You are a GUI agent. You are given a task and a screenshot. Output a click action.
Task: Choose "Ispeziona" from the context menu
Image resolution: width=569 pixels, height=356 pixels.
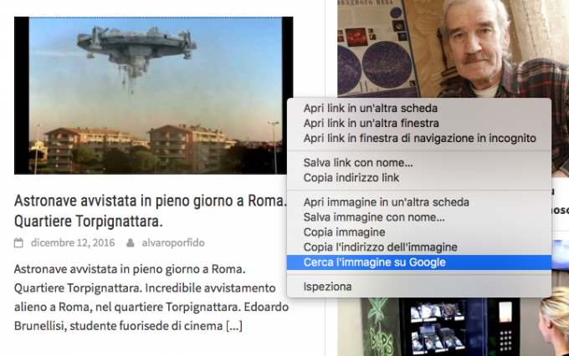tap(327, 287)
